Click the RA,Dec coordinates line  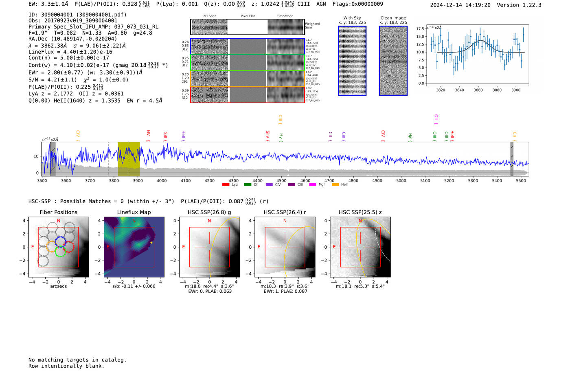click(x=73, y=39)
